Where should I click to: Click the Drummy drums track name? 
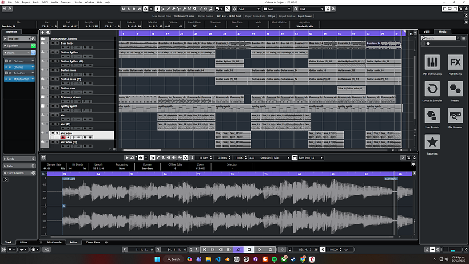coord(71,97)
